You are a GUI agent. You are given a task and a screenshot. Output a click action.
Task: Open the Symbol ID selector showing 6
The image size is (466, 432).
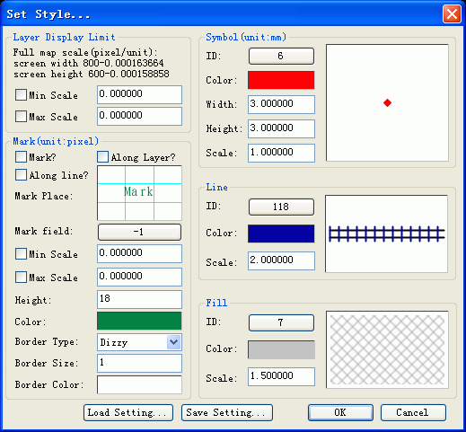281,56
